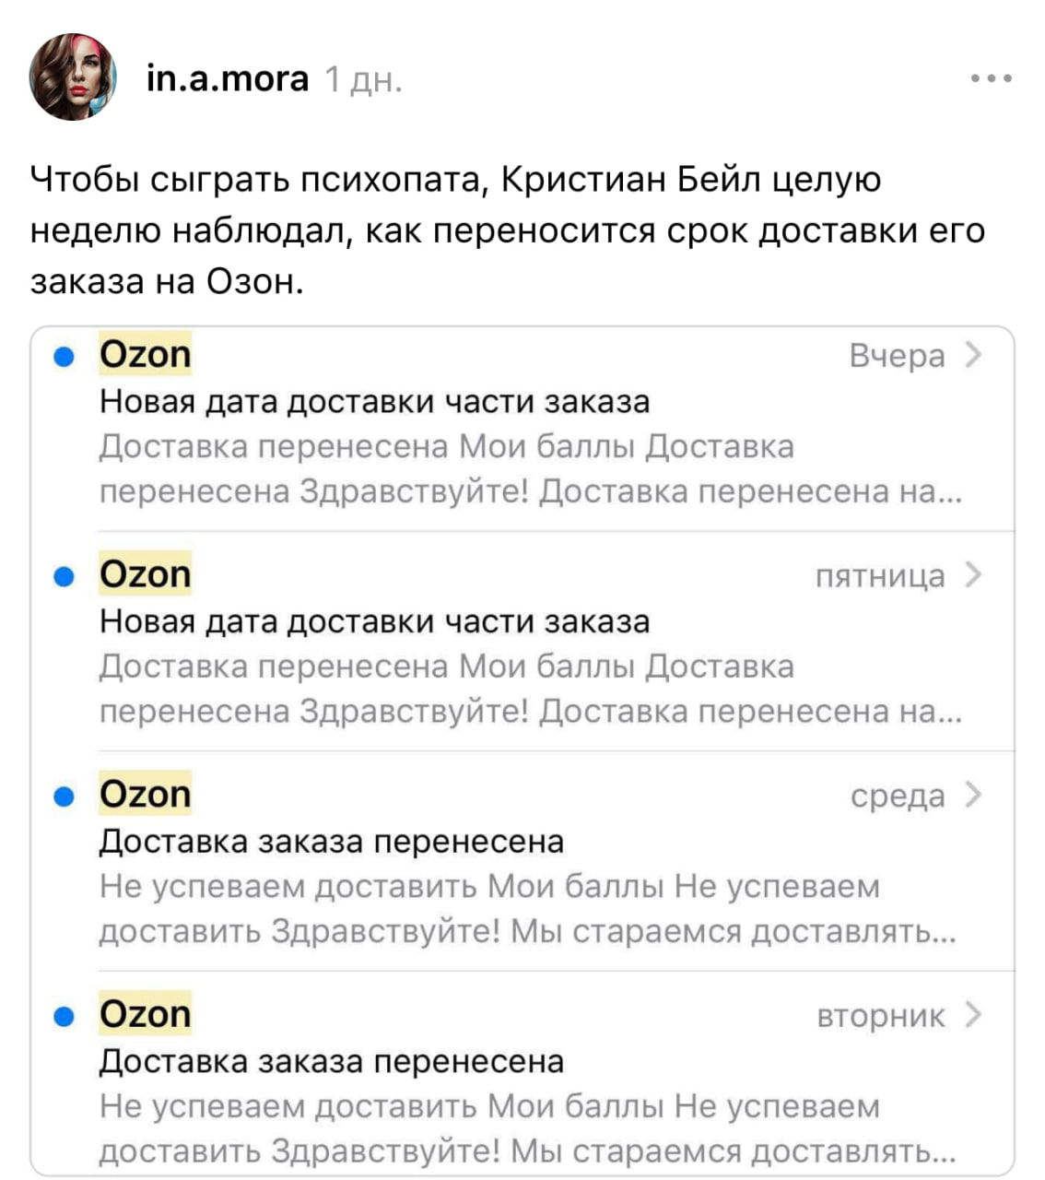Expand the вторник email chevron
Screen dimensions: 1045x1180
[972, 1015]
